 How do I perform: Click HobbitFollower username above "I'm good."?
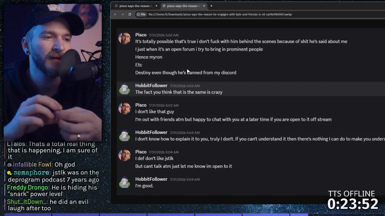tap(151, 179)
